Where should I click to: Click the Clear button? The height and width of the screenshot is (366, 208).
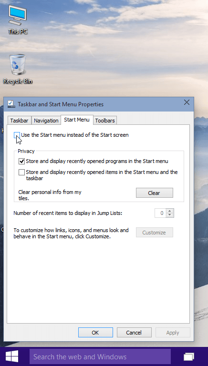pyautogui.click(x=155, y=193)
